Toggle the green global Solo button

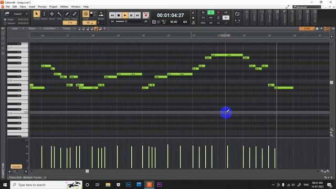click(x=211, y=13)
